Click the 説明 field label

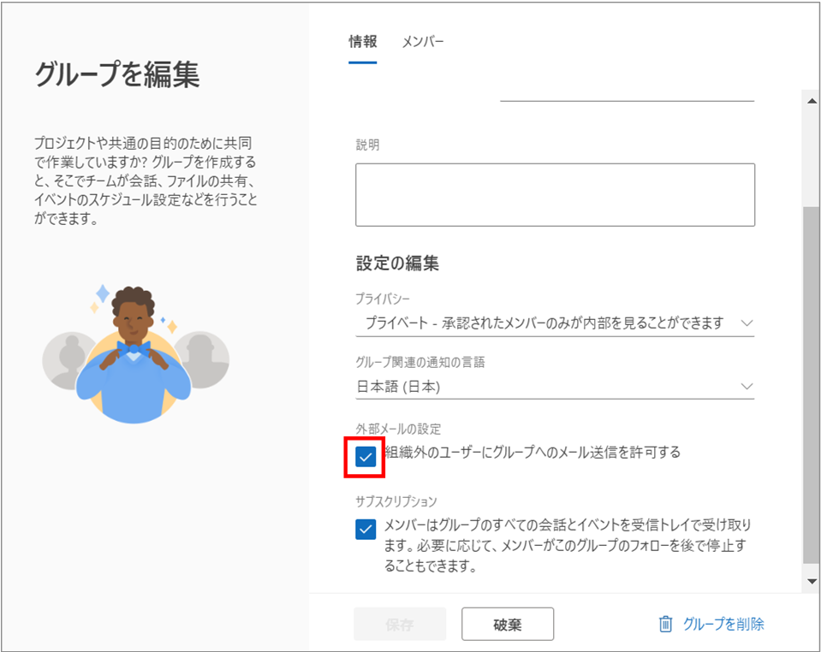pos(367,145)
